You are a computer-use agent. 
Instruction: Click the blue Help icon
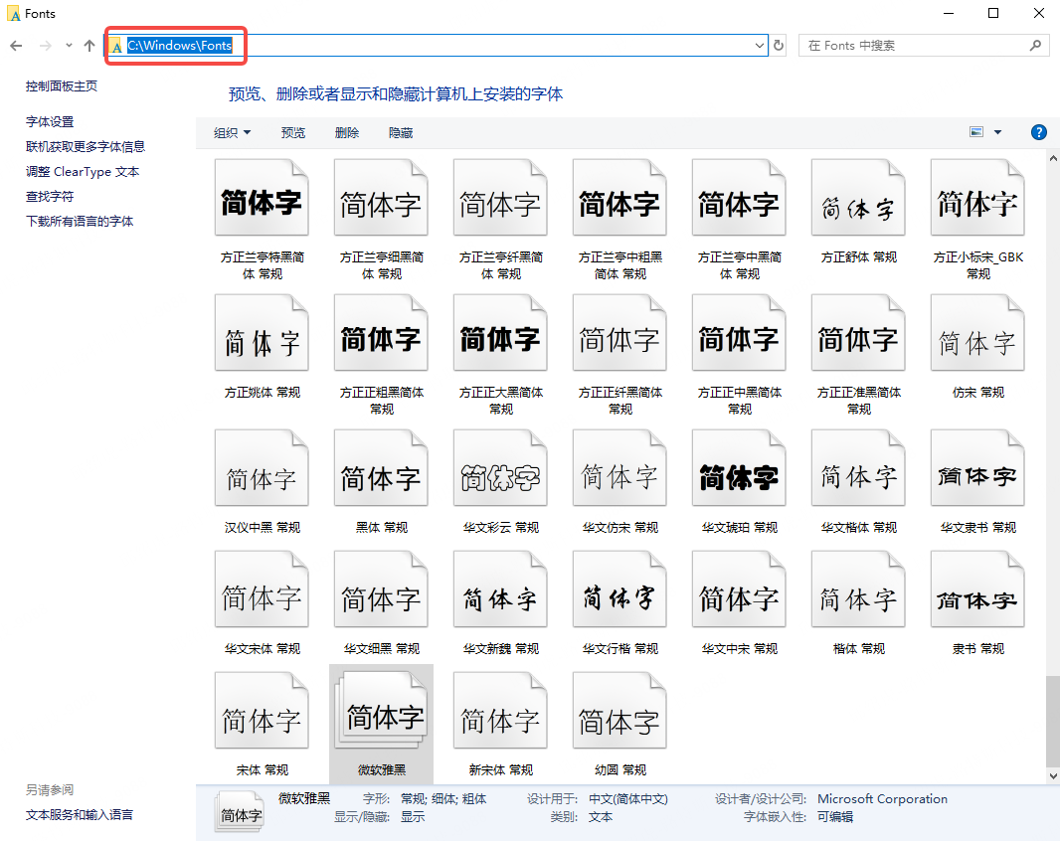(1038, 131)
